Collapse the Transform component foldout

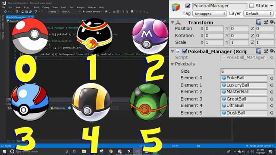click(172, 22)
